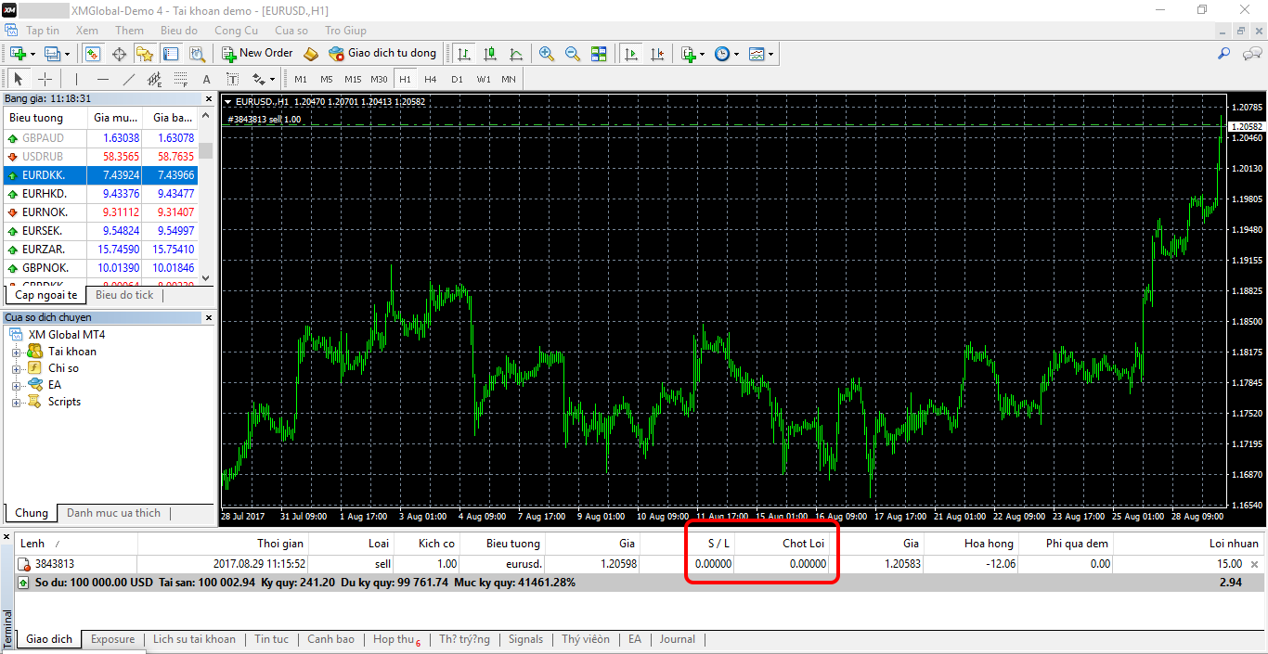Select the cursor arrow tool
The image size is (1268, 654).
19,79
